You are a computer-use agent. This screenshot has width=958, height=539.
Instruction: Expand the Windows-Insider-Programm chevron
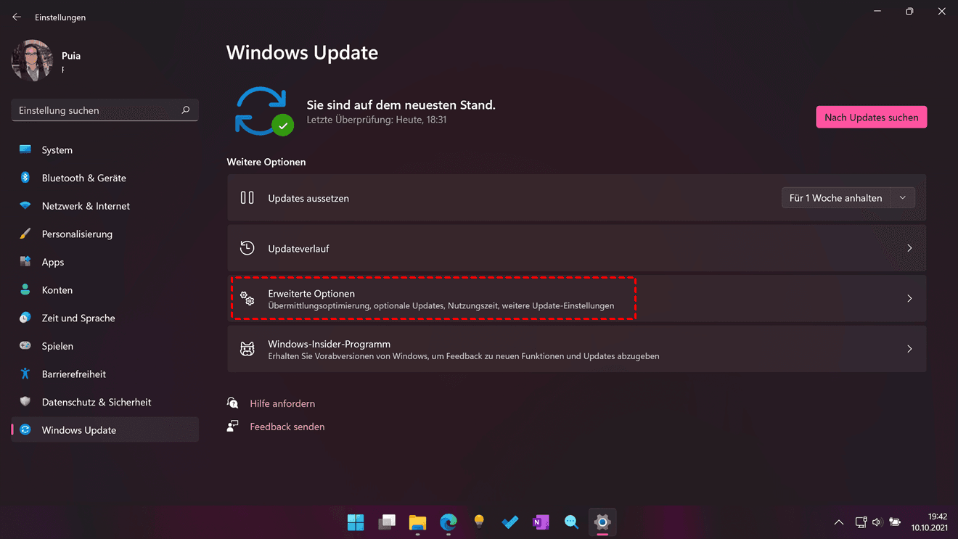[909, 349]
